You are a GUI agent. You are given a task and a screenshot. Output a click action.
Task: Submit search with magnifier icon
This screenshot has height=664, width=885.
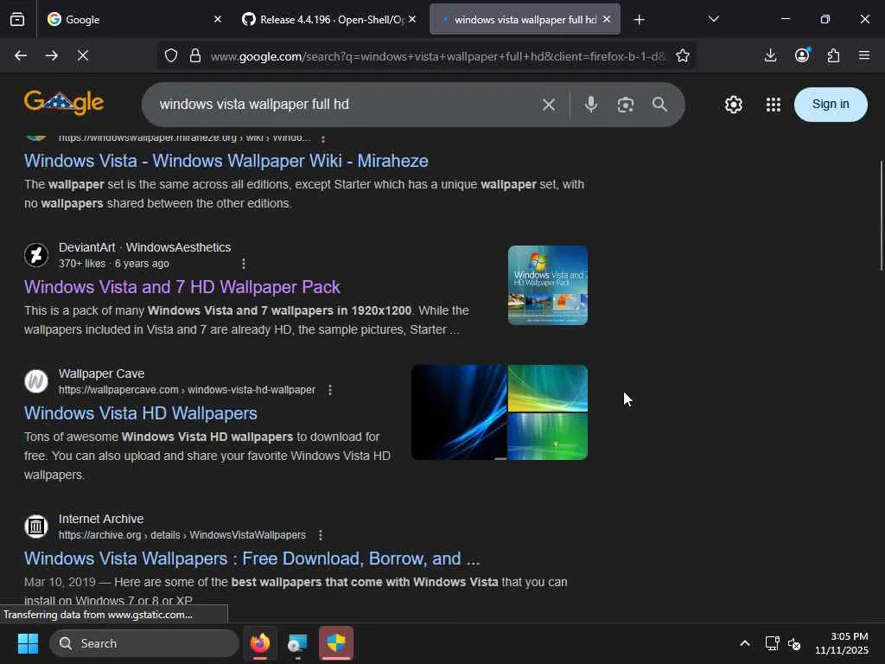click(659, 105)
